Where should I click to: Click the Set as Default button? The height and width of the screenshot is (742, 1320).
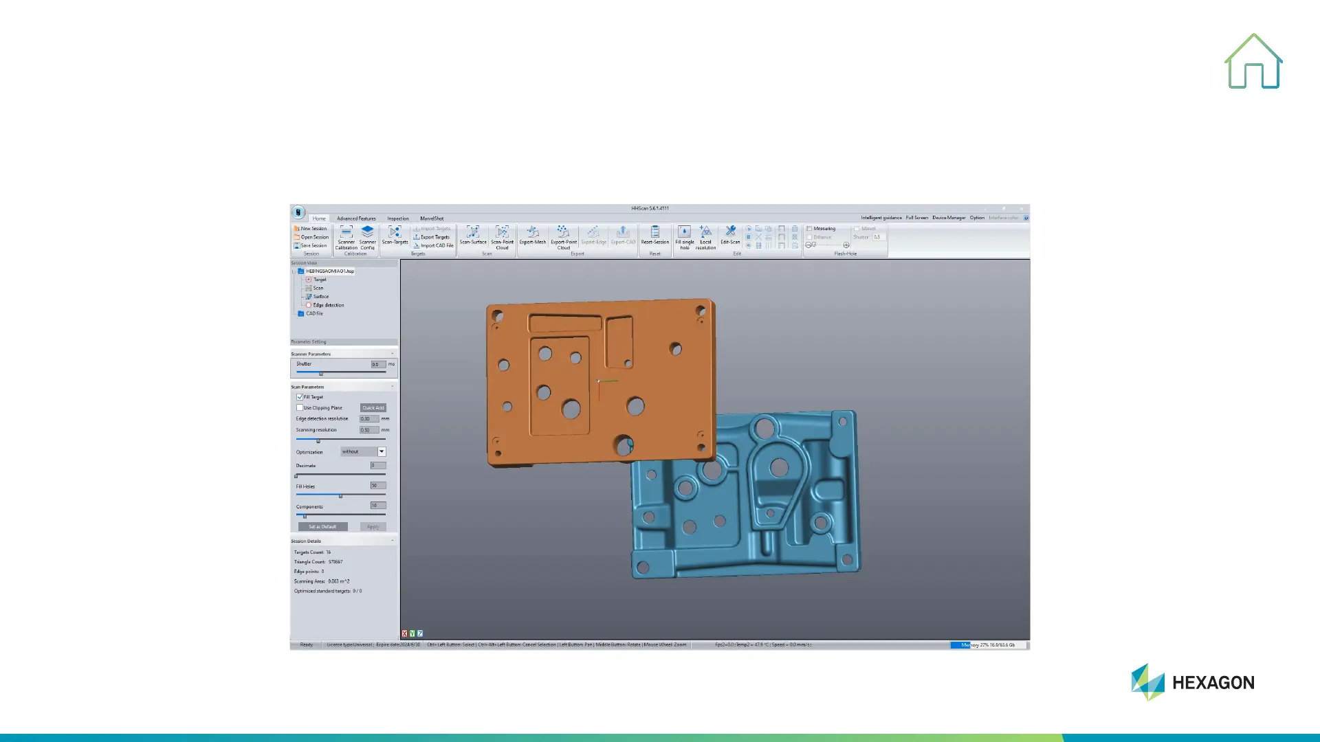click(x=322, y=527)
